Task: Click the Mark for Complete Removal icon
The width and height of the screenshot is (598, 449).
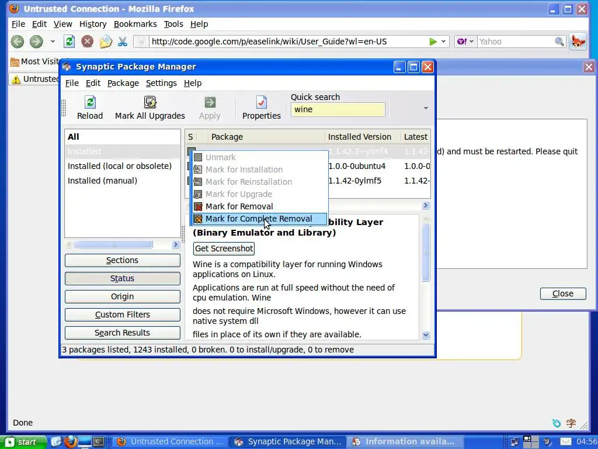Action: pyautogui.click(x=198, y=219)
